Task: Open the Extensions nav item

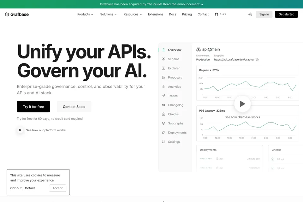Action: (156, 14)
